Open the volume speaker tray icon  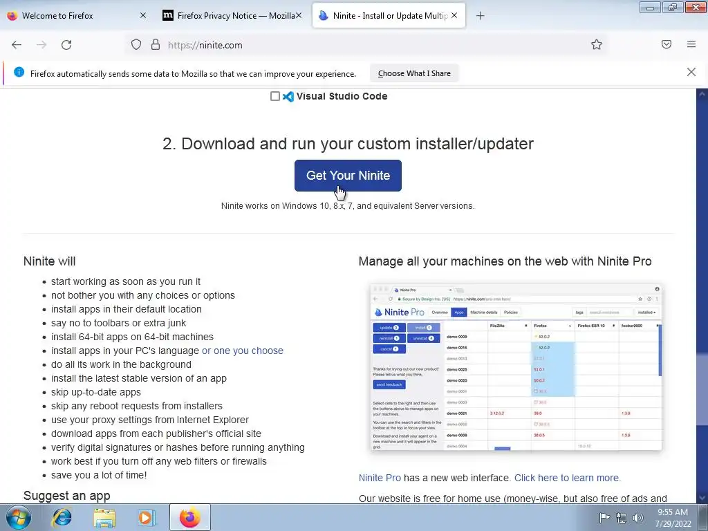pyautogui.click(x=638, y=518)
